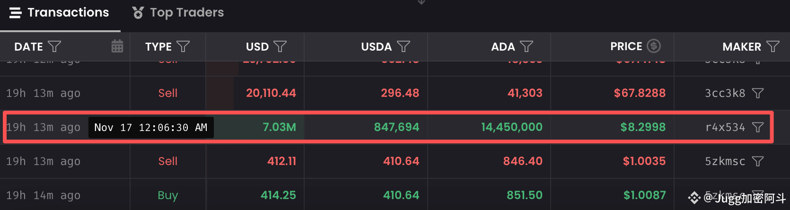The height and width of the screenshot is (210, 790).
Task: Switch to the Top Traders tab
Action: point(178,13)
